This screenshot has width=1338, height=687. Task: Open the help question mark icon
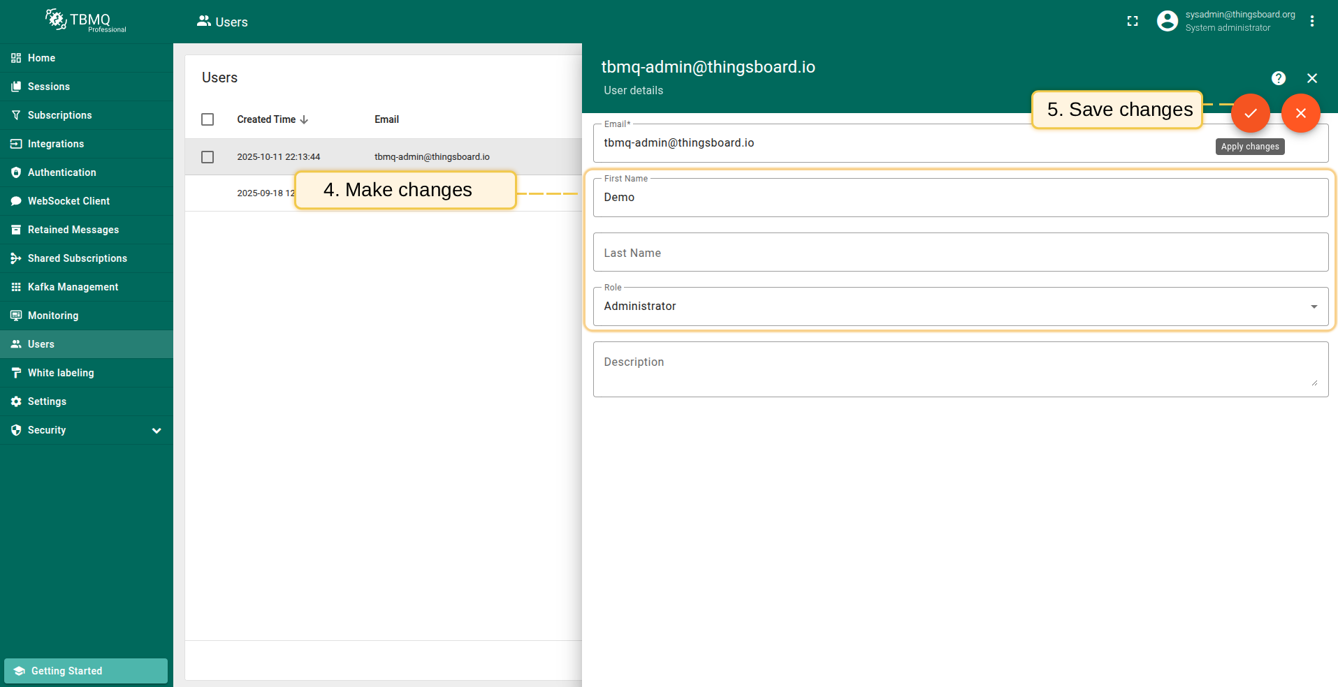pyautogui.click(x=1278, y=78)
